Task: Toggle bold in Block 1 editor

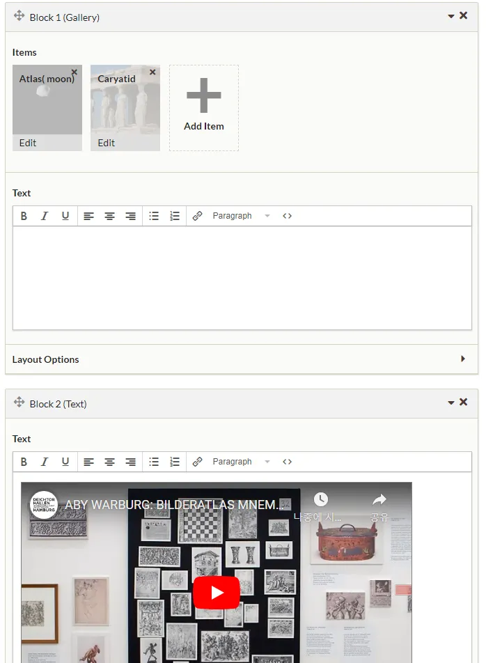Action: tap(24, 216)
